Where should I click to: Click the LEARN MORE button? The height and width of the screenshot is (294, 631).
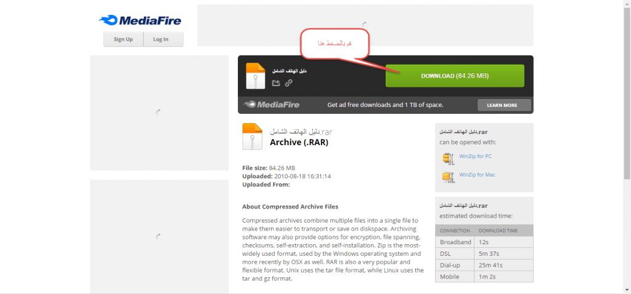[504, 105]
